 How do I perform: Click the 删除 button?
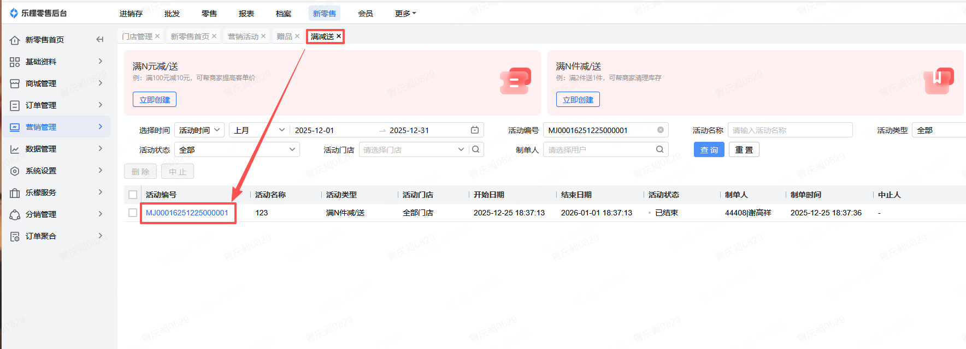[140, 171]
